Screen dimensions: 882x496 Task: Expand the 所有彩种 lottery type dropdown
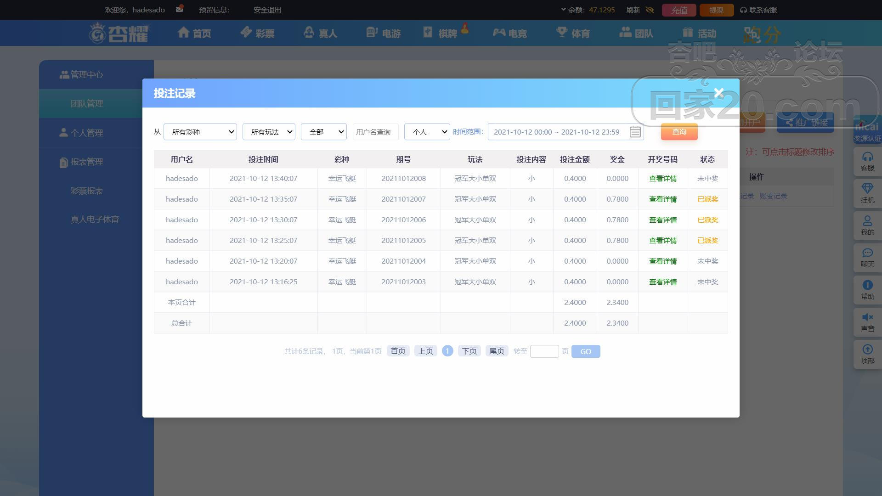pos(200,132)
